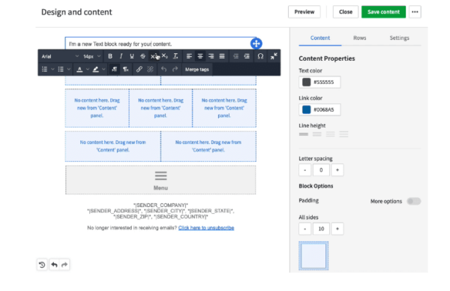The image size is (450, 291).
Task: Click the All sides padding value field
Action: (x=321, y=229)
